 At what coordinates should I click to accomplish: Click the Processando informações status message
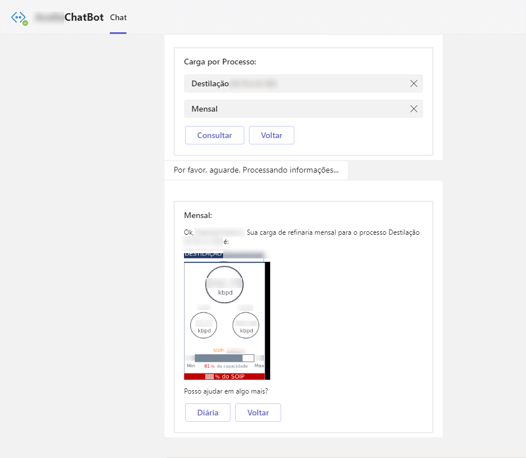(258, 170)
